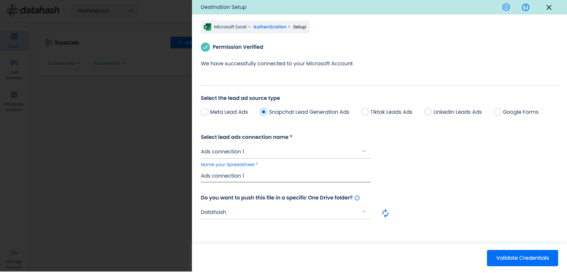
Task: Select Meta Lead Ads radio option
Action: click(x=204, y=112)
